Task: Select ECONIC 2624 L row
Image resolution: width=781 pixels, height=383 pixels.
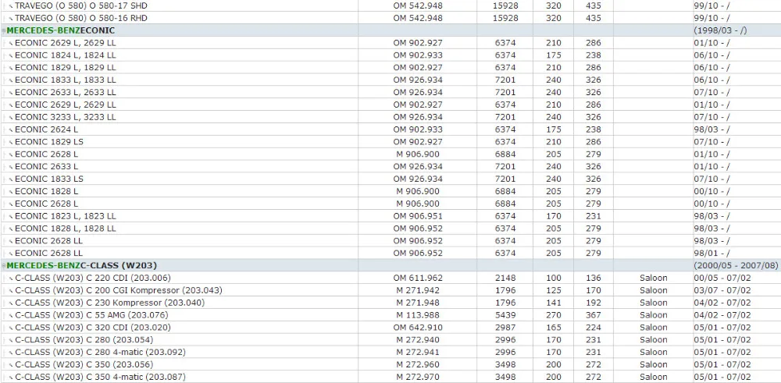Action: point(390,129)
